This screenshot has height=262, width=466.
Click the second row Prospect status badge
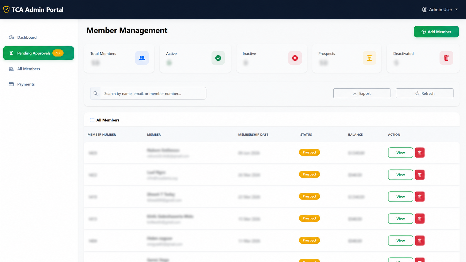[309, 174]
